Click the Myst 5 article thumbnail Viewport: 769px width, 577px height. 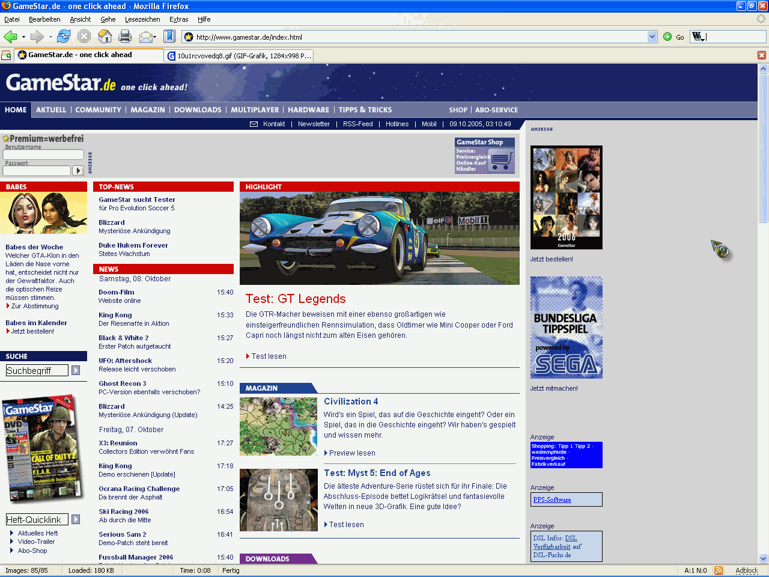click(x=279, y=500)
